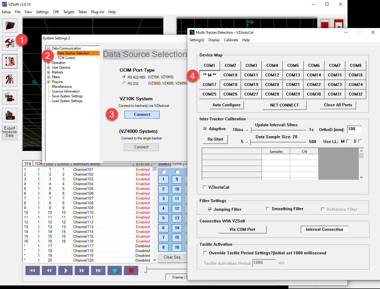The width and height of the screenshot is (380, 289).
Task: Click the walking figures motion capture icon
Action: pyautogui.click(x=10, y=79)
